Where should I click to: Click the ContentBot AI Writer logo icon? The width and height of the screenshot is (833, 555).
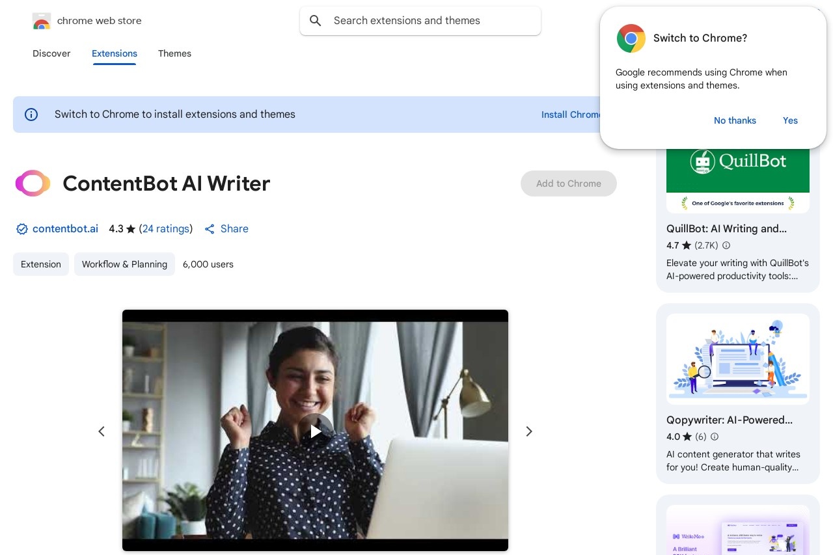click(x=33, y=183)
